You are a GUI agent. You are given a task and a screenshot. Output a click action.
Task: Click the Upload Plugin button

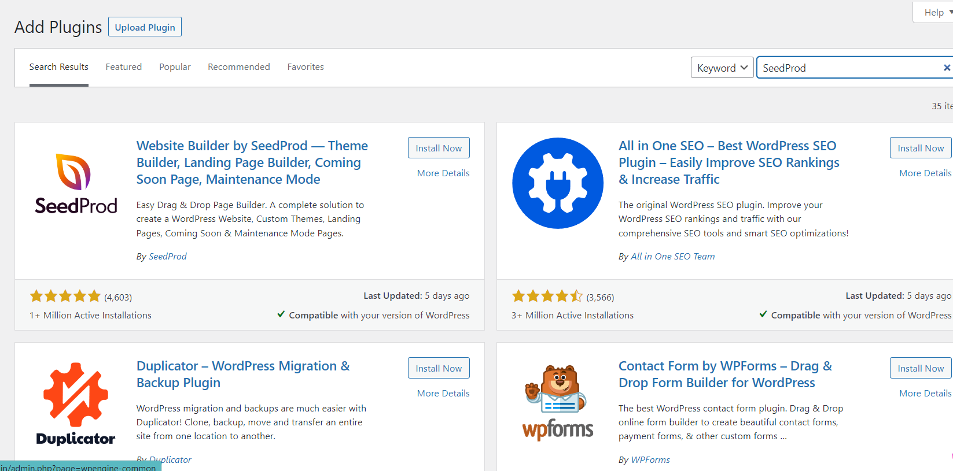[145, 27]
